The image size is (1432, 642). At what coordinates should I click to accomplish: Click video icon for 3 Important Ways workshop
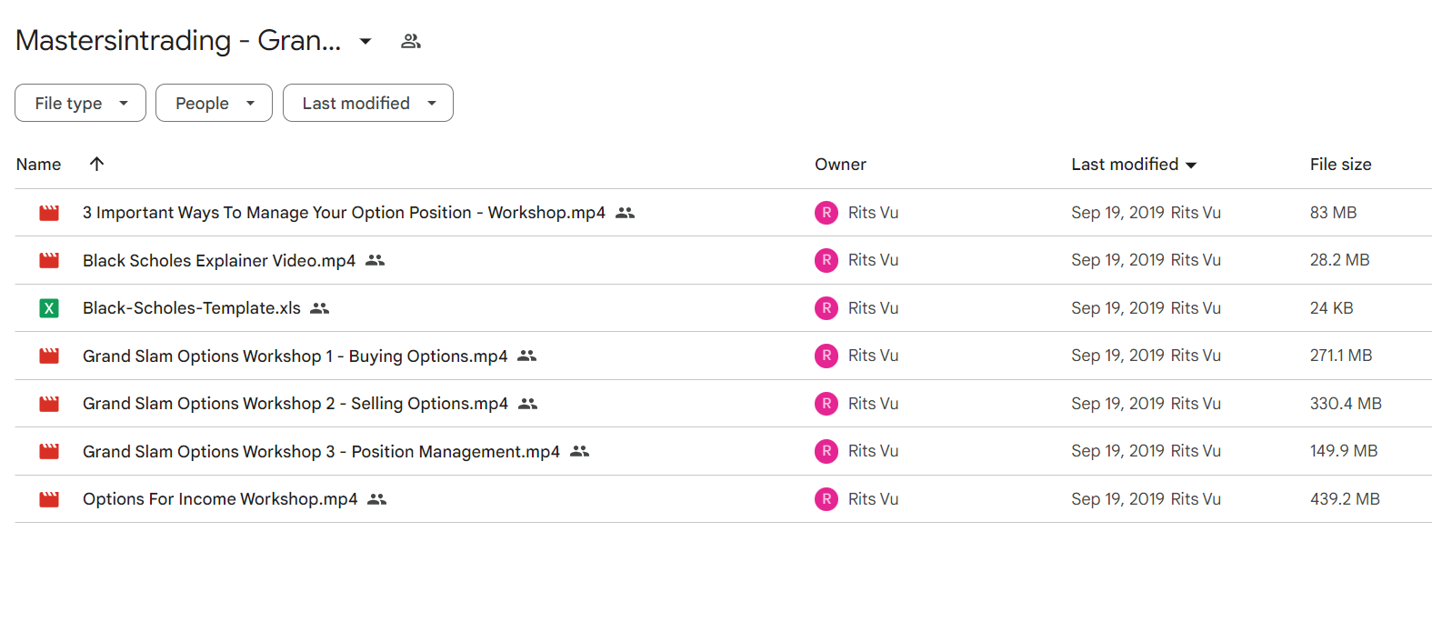click(x=49, y=213)
